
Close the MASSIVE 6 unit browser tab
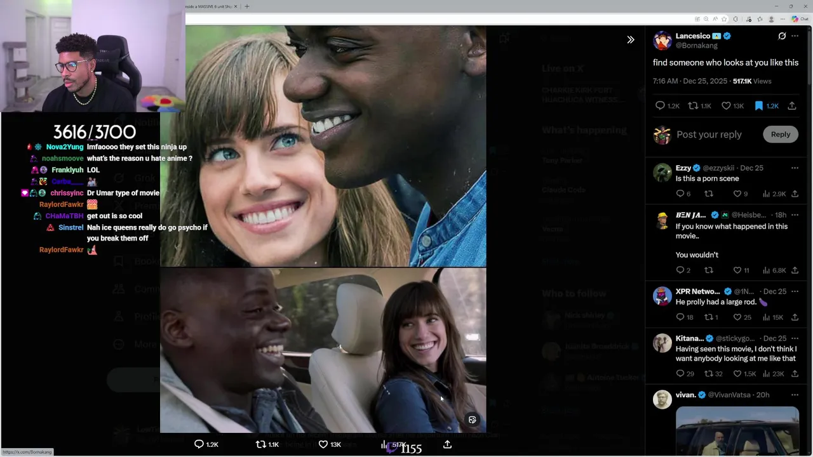(236, 6)
